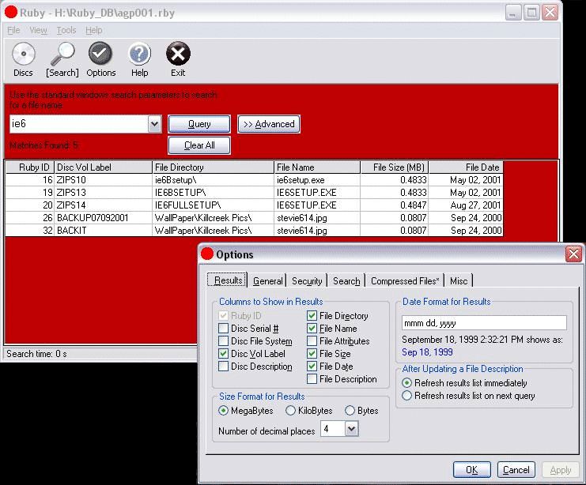The height and width of the screenshot is (485, 586).
Task: Uncheck the Disc Vol Label checkbox
Action: point(224,354)
